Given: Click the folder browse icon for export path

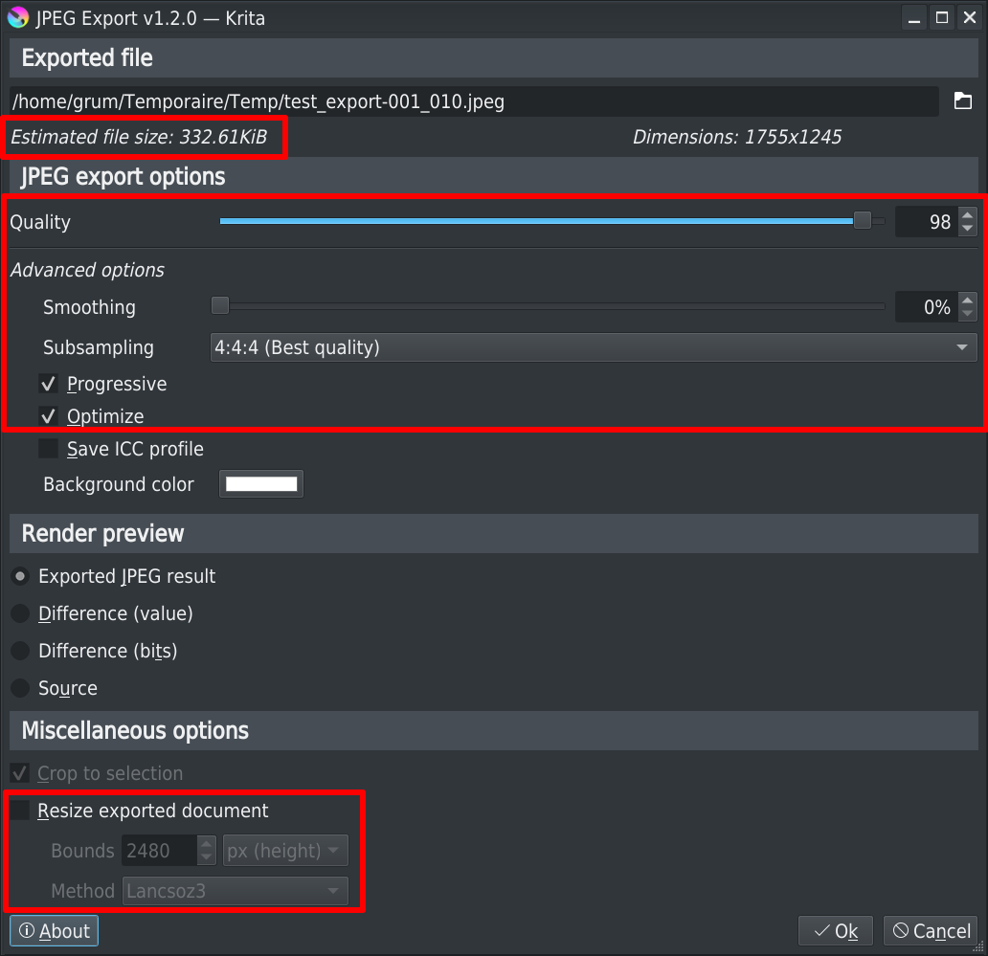Looking at the screenshot, I should 962,101.
